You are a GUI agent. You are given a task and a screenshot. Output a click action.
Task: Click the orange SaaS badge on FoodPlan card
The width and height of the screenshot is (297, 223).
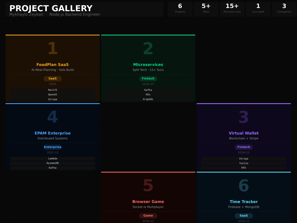[53, 78]
